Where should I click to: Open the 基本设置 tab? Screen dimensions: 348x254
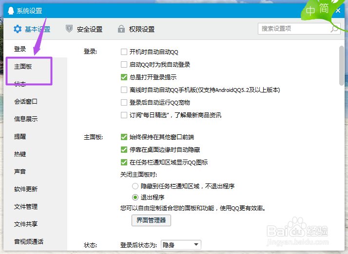[x=32, y=29]
